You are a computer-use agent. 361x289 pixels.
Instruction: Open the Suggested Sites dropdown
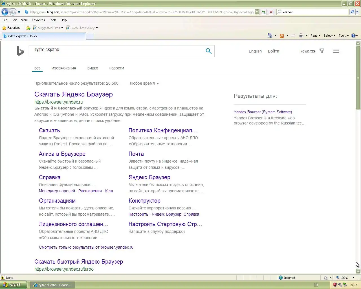(48, 28)
